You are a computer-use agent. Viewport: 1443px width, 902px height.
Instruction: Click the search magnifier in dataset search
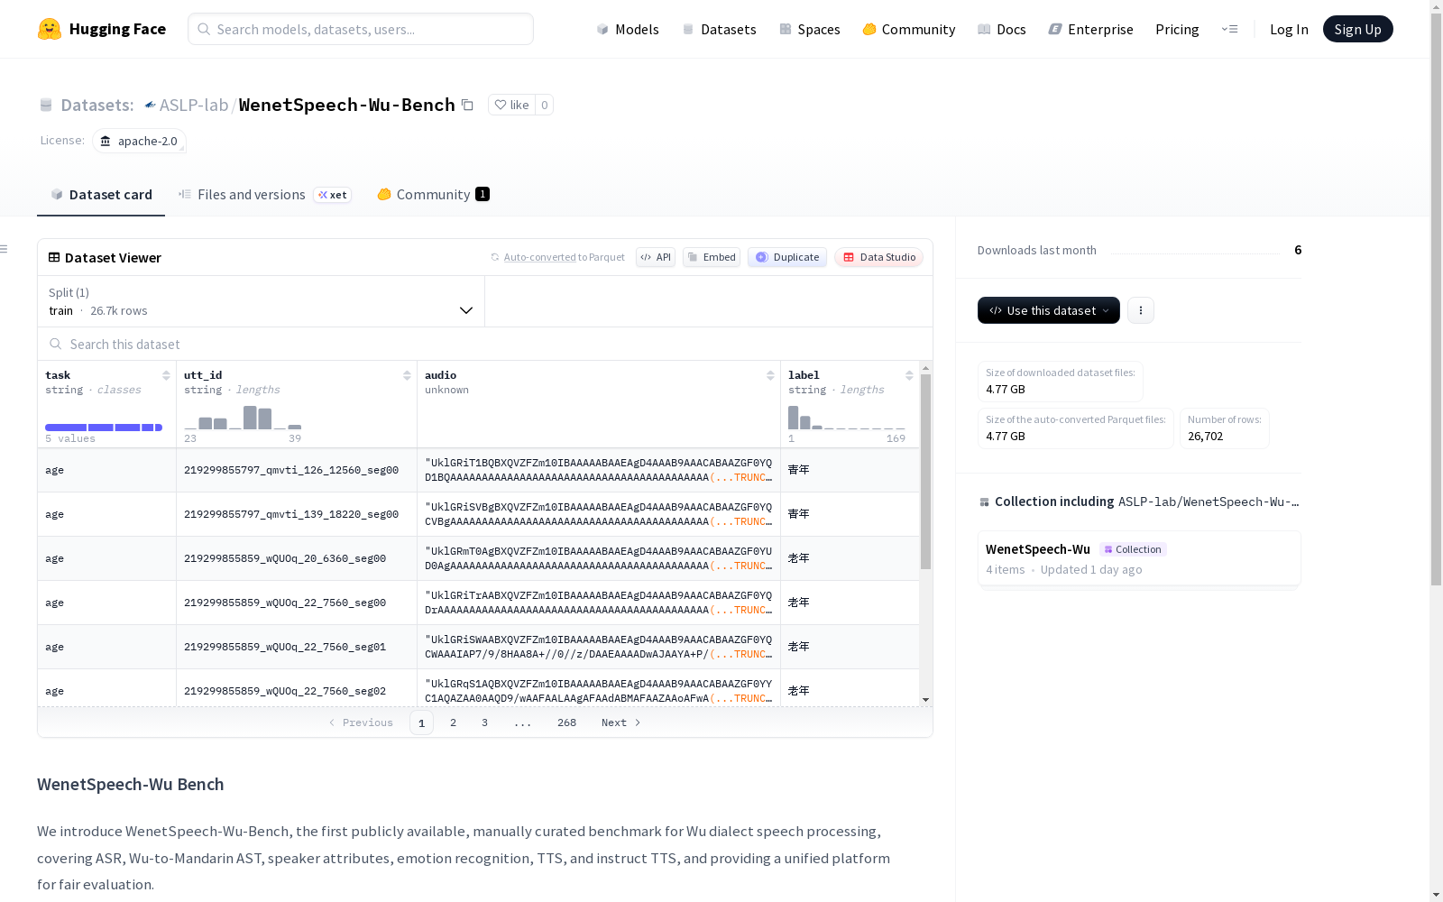56,344
